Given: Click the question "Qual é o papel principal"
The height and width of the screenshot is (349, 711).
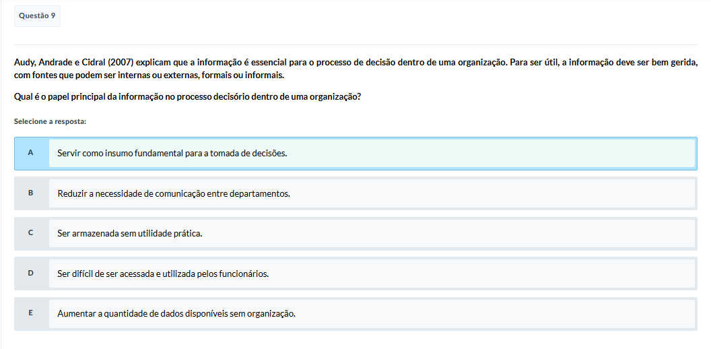Looking at the screenshot, I should pos(187,96).
